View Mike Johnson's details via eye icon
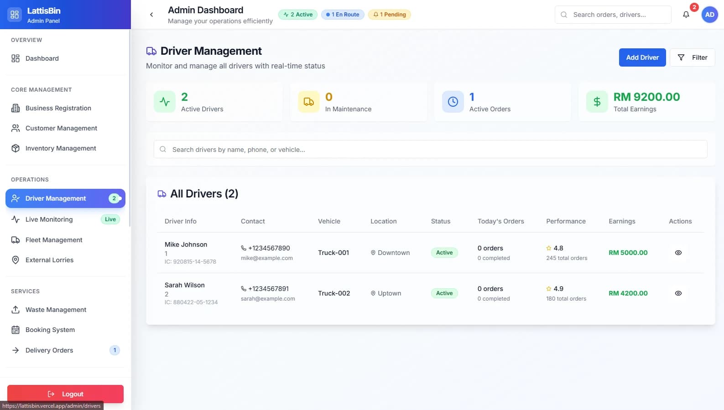The width and height of the screenshot is (724, 410). click(678, 253)
